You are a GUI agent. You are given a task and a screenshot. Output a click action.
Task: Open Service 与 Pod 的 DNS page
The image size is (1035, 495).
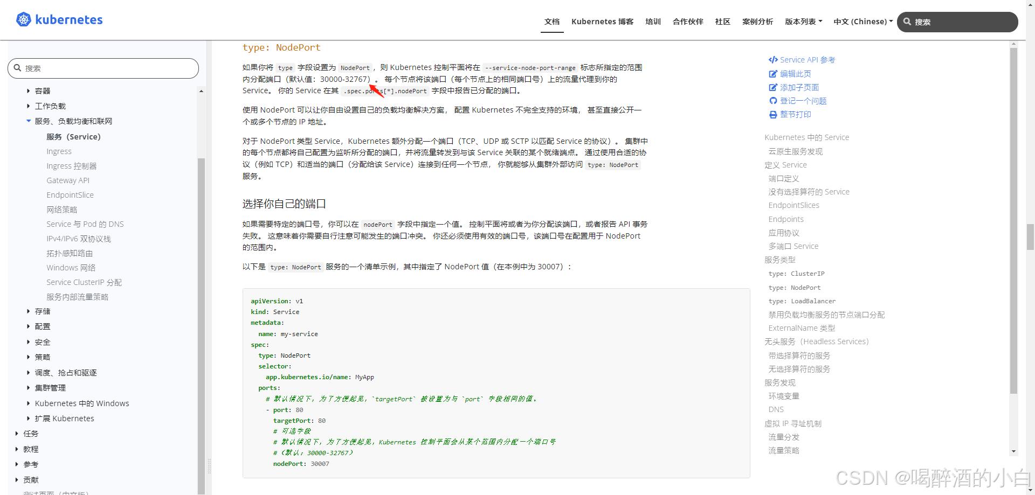coord(85,224)
